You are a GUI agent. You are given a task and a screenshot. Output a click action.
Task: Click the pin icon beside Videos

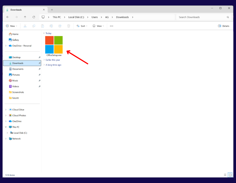coord(40,86)
